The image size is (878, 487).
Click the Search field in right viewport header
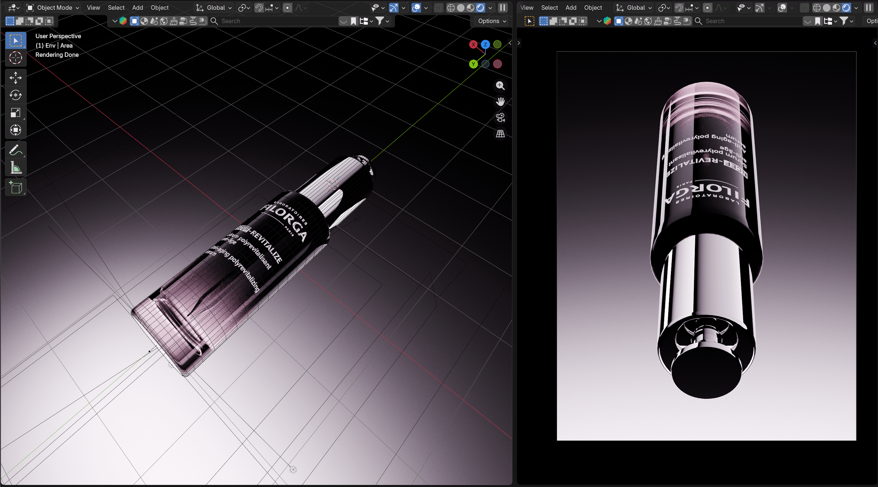coord(748,21)
